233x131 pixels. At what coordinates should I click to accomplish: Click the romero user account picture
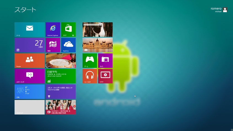tap(225, 10)
